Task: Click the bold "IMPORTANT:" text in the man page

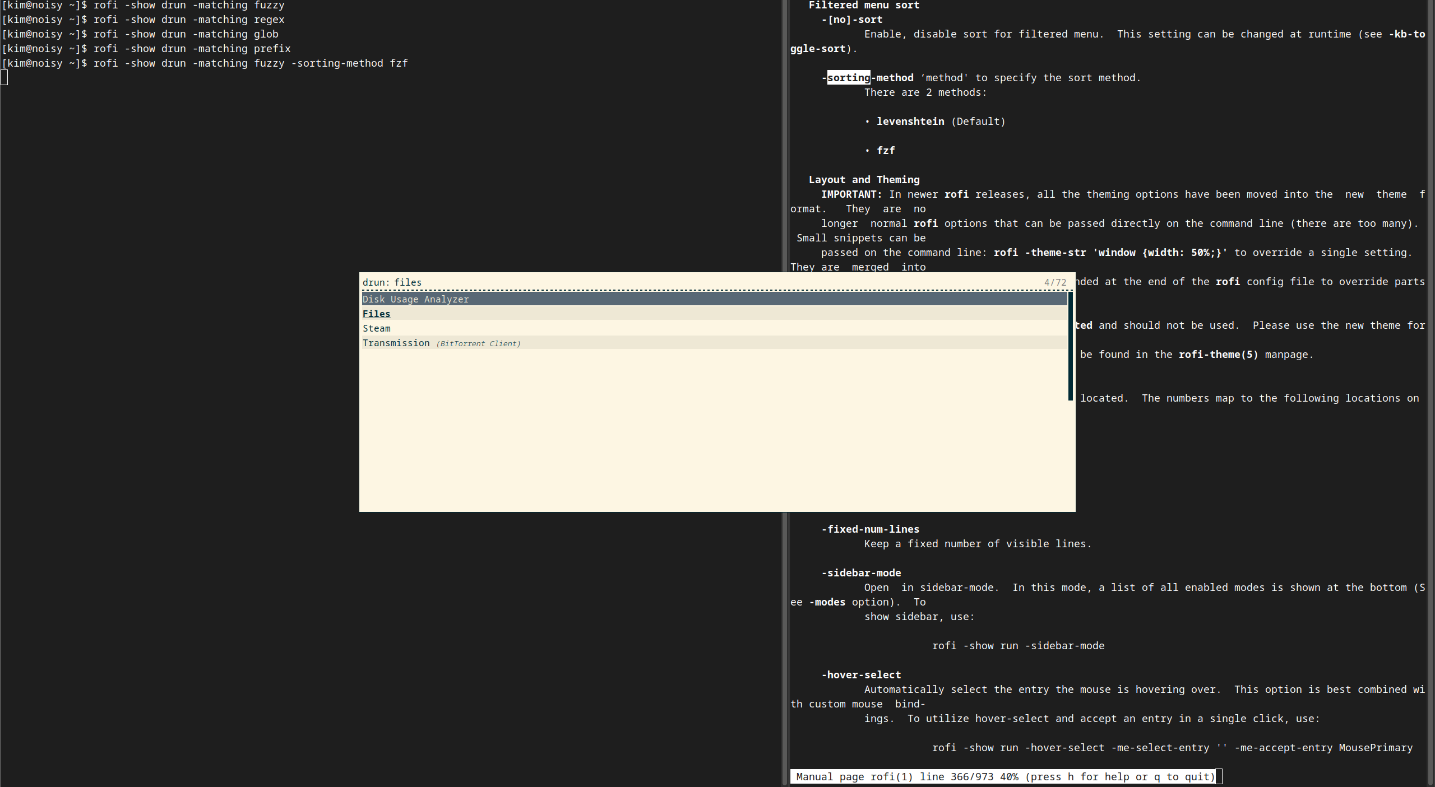Action: (851, 194)
